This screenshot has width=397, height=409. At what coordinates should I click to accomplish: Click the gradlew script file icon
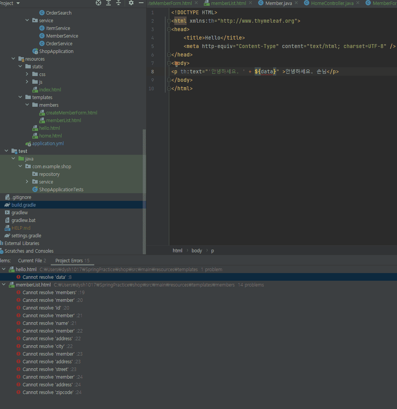7,213
